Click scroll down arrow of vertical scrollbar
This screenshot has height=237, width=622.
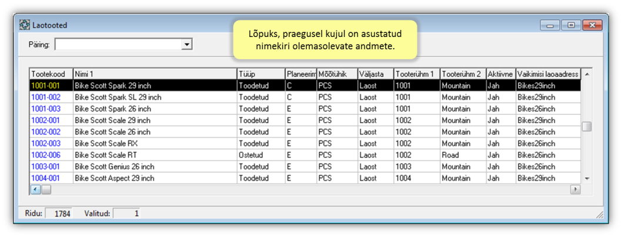tap(587, 178)
